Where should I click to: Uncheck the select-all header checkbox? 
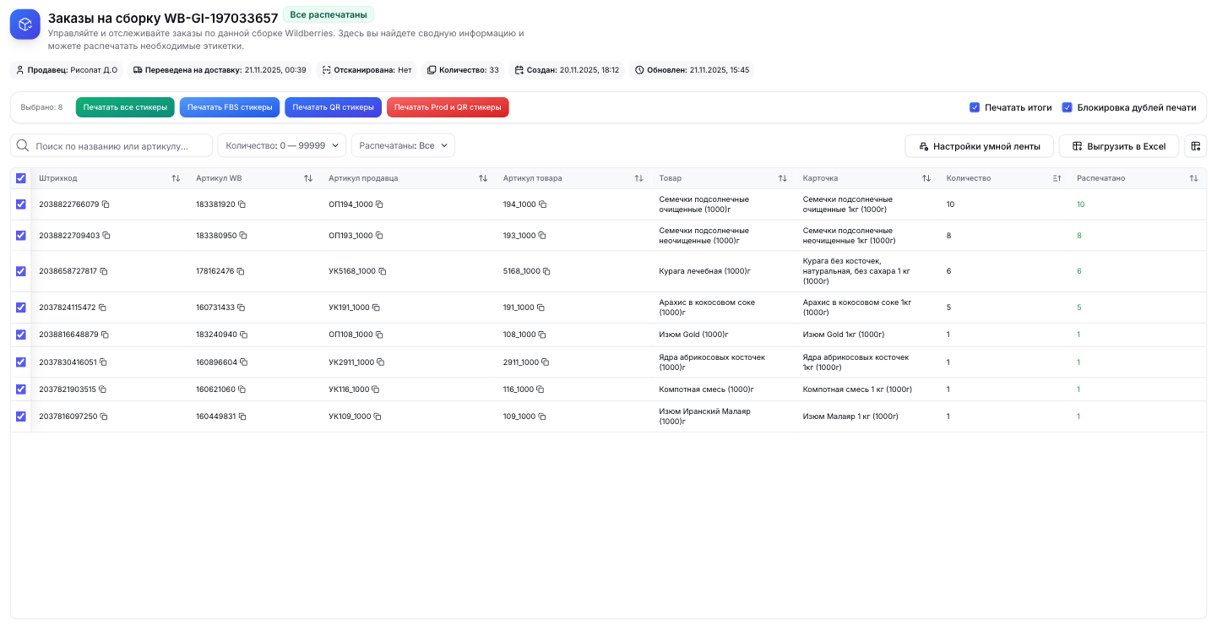[x=21, y=178]
